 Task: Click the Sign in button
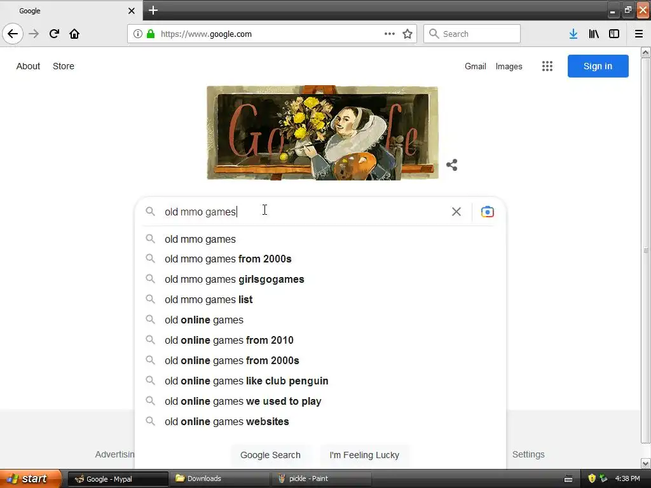[598, 66]
